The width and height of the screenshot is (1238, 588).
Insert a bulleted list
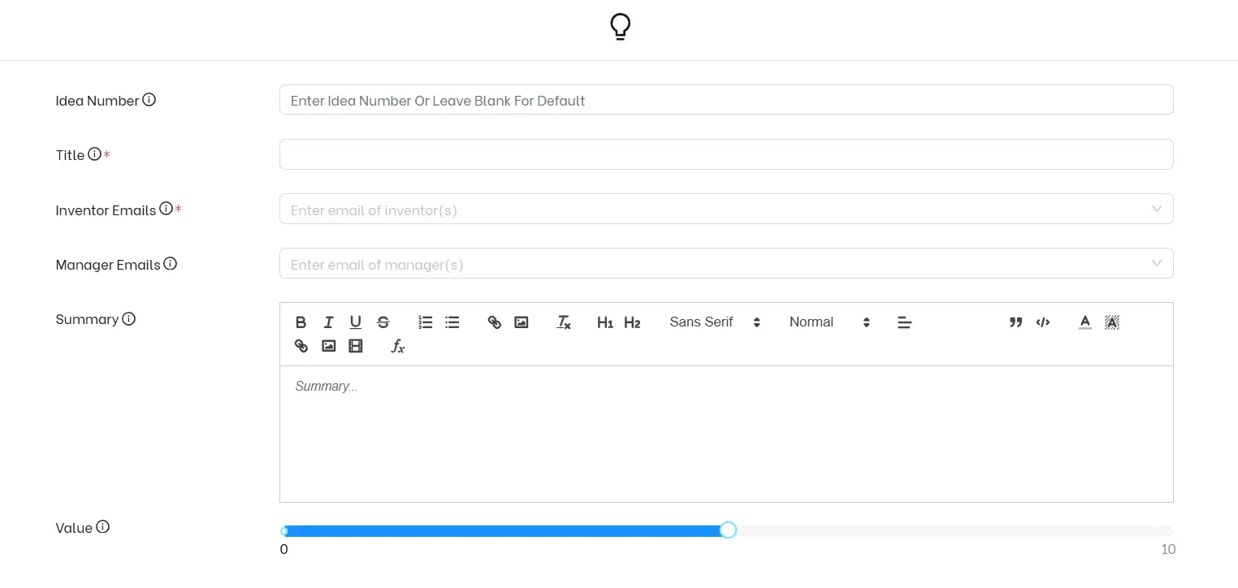(x=452, y=322)
